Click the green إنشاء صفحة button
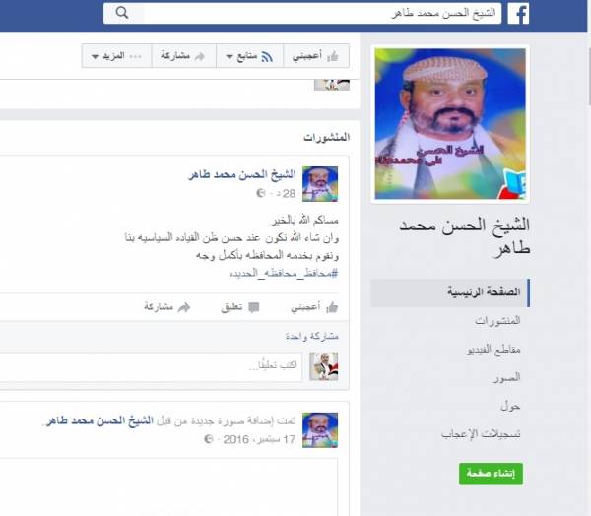 pos(491,474)
